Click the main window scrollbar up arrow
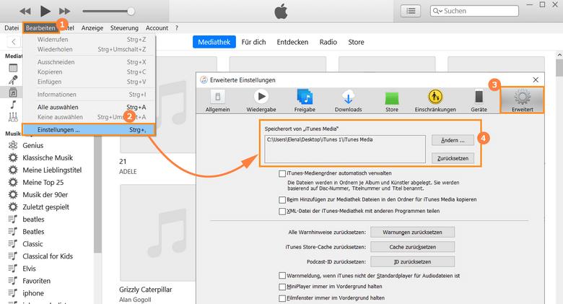 tap(559, 55)
